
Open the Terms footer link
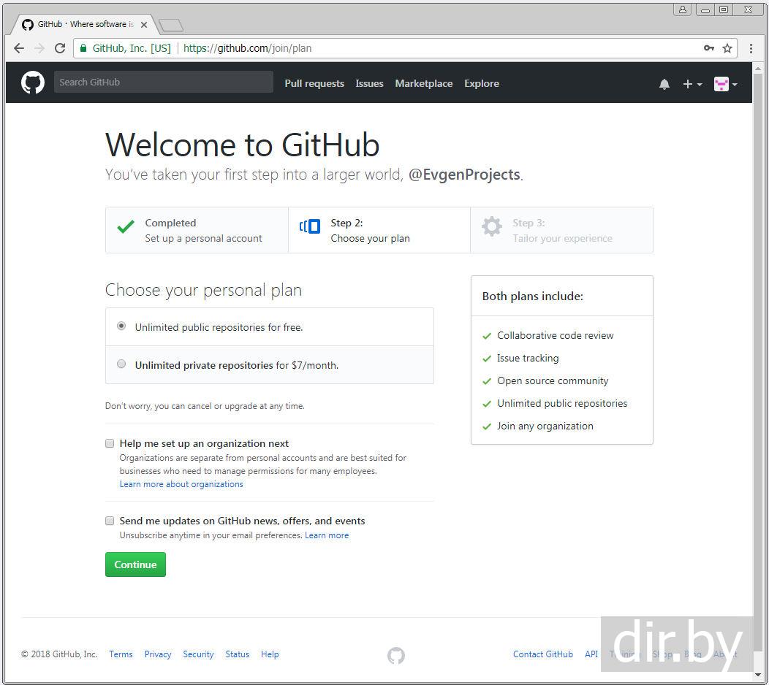coord(121,654)
